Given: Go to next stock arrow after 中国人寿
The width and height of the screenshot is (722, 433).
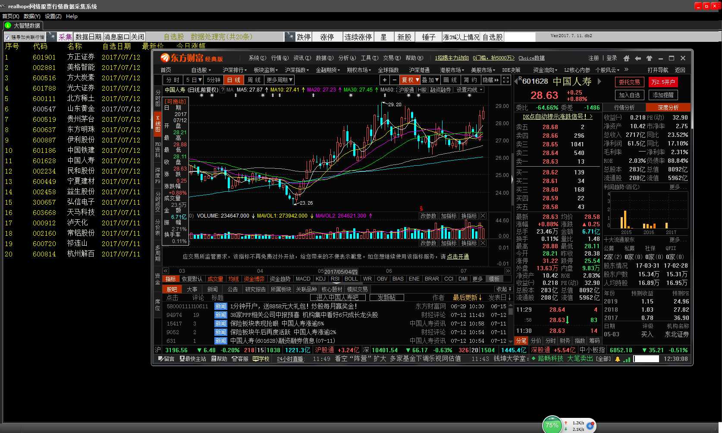Looking at the screenshot, I should tap(599, 81).
